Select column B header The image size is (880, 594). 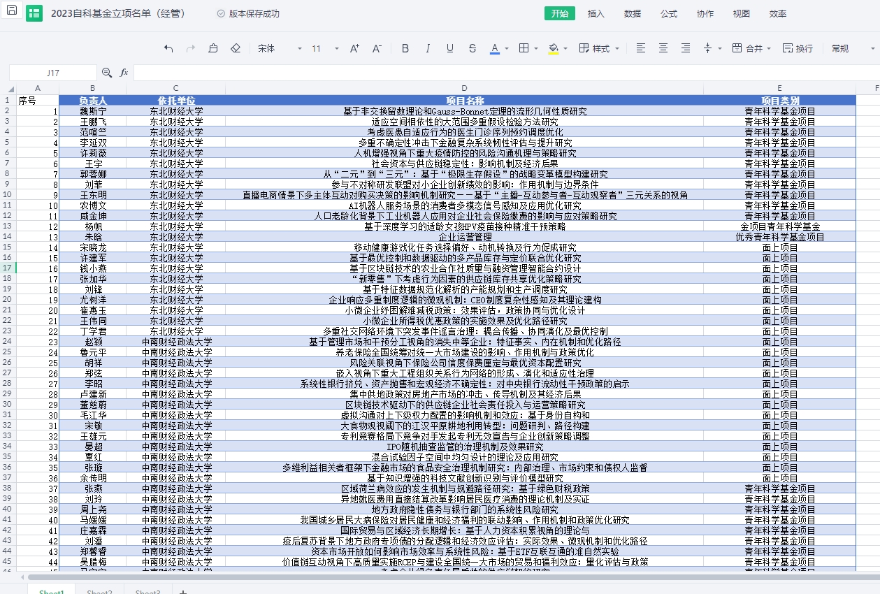[x=93, y=88]
